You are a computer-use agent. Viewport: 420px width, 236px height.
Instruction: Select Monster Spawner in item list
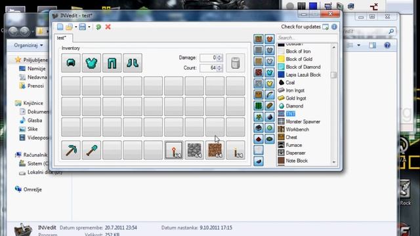304,121
